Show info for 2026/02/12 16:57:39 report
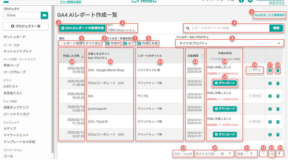The width and height of the screenshot is (288, 160). 270,135
